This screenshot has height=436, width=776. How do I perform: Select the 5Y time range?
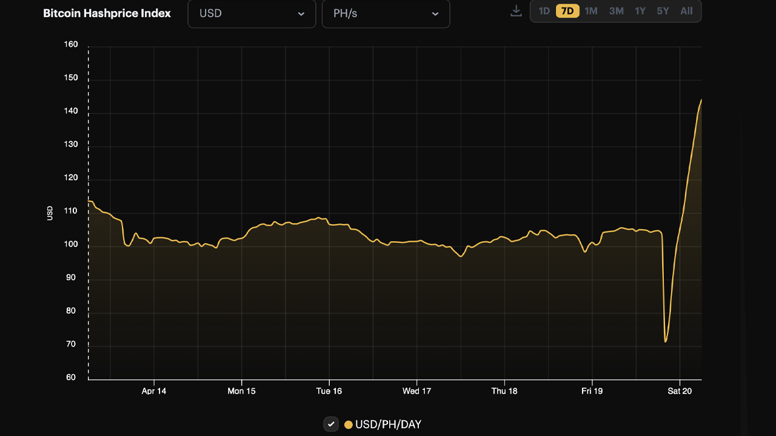tap(662, 10)
